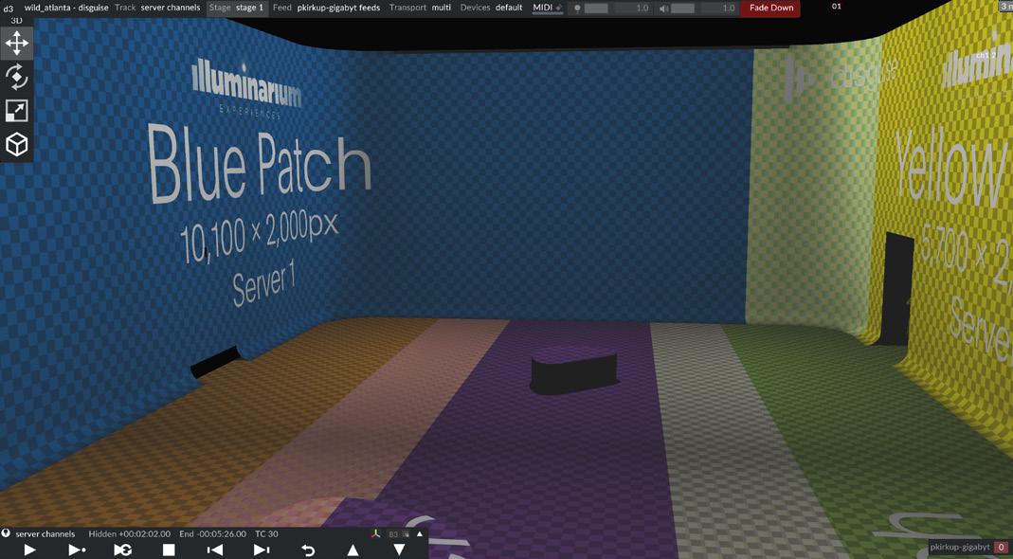Click the down triangle in transport bar
The width and height of the screenshot is (1013, 559).
click(x=399, y=550)
